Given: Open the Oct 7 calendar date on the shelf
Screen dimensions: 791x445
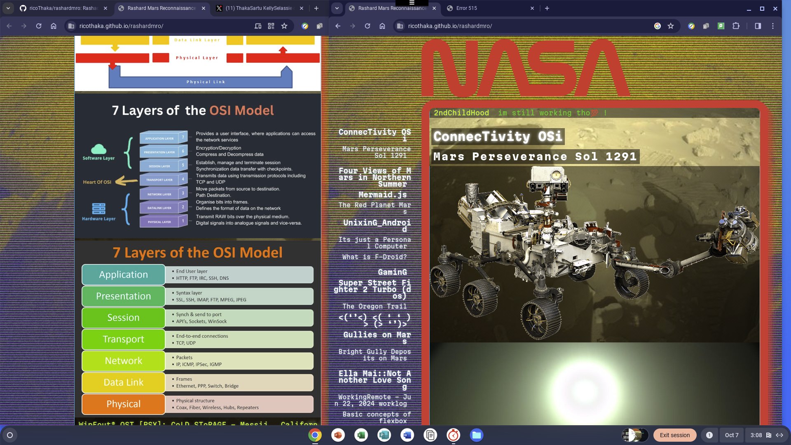Looking at the screenshot, I should pos(732,435).
